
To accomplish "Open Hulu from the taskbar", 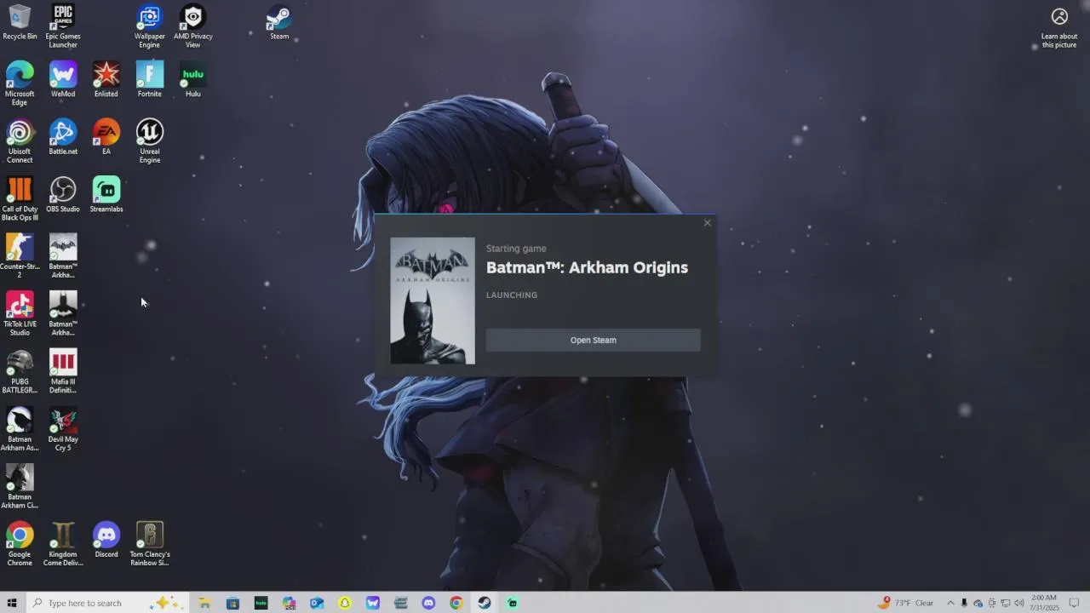I will [261, 603].
